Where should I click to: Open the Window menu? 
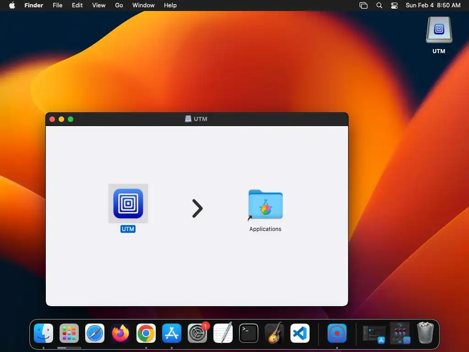143,5
